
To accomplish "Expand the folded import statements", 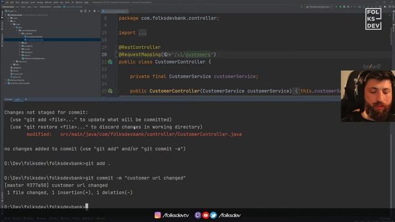I will pos(143,33).
